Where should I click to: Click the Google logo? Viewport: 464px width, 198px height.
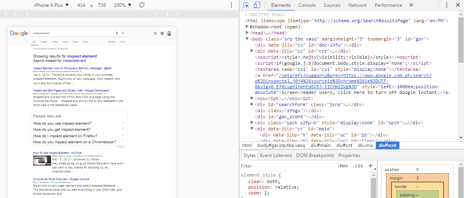click(x=19, y=33)
